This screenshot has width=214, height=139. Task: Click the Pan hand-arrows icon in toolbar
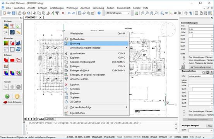point(162,13)
